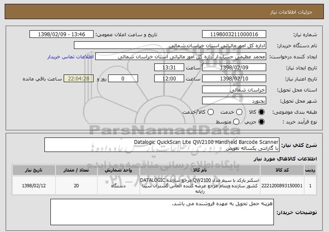The image size is (329, 232).
Task: Click the row number cell 1
Action: click(x=310, y=186)
